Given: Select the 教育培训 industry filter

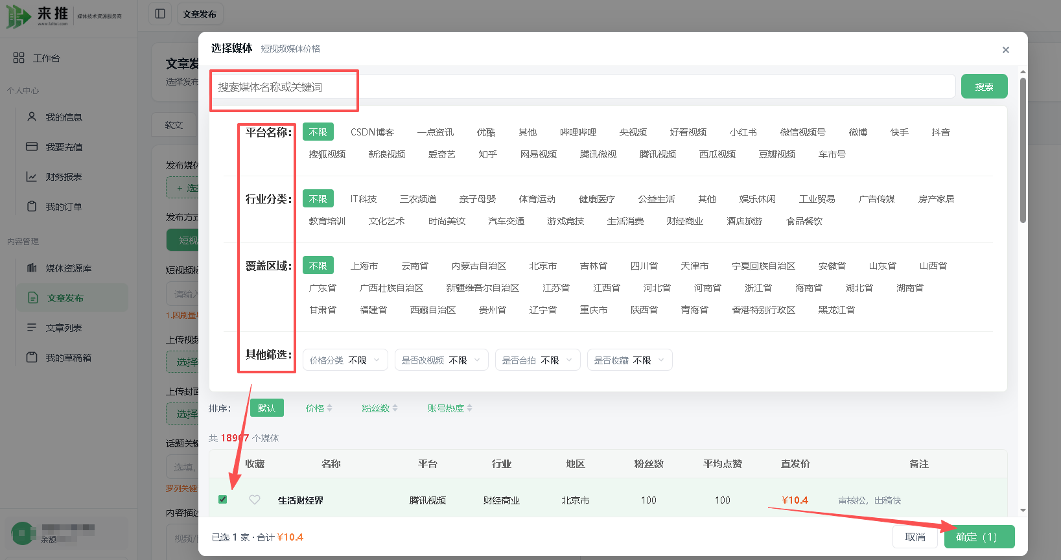Looking at the screenshot, I should 327,221.
